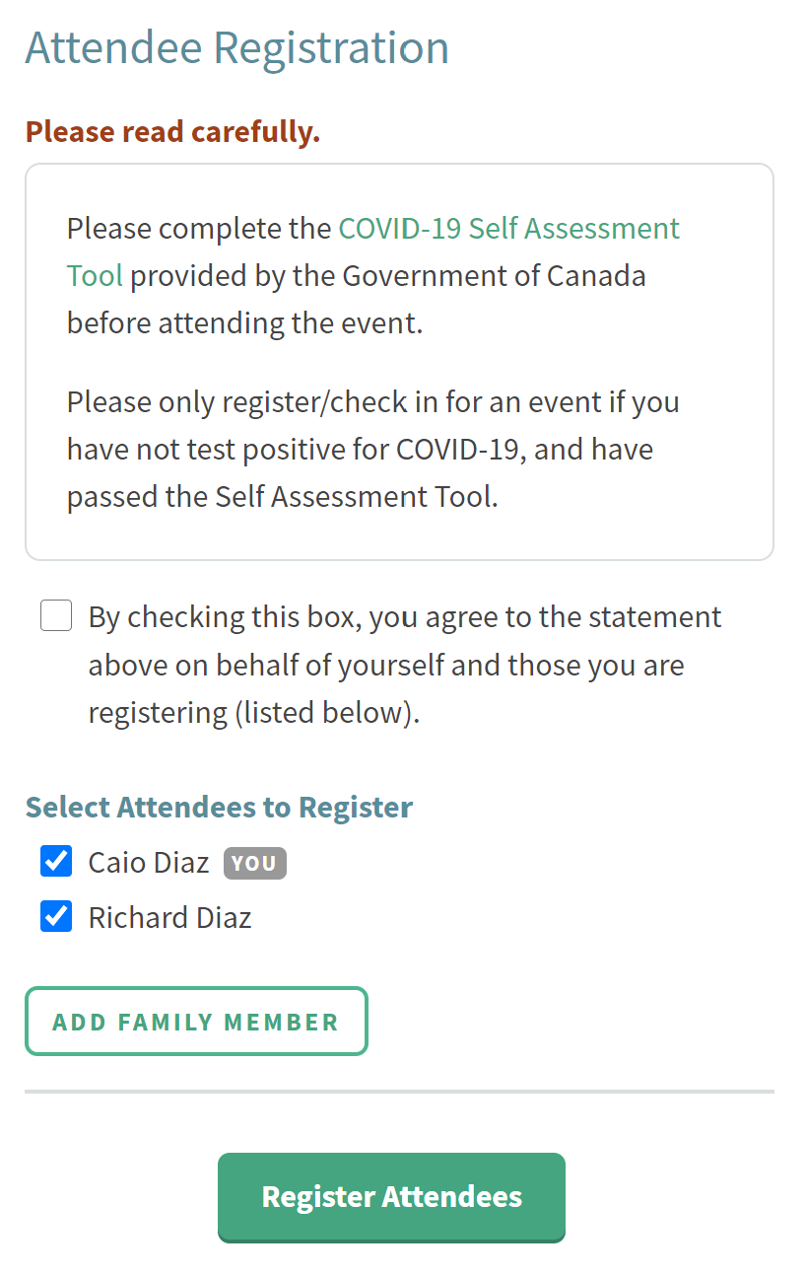806x1276 pixels.
Task: Click the Select Attendees to Register heading
Action: (x=218, y=807)
